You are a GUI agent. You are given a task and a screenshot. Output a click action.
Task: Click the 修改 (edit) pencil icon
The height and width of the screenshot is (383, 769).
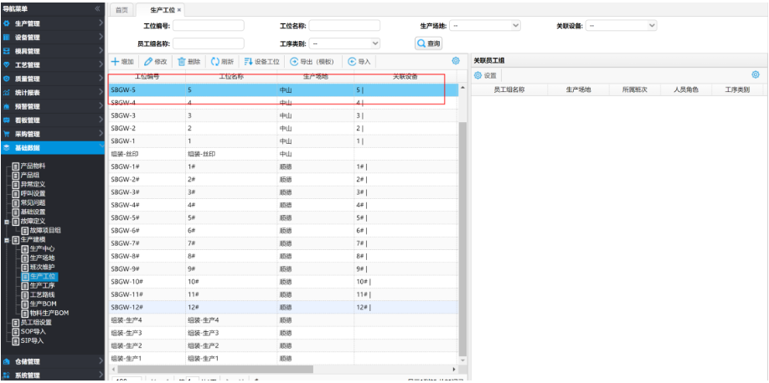point(148,62)
